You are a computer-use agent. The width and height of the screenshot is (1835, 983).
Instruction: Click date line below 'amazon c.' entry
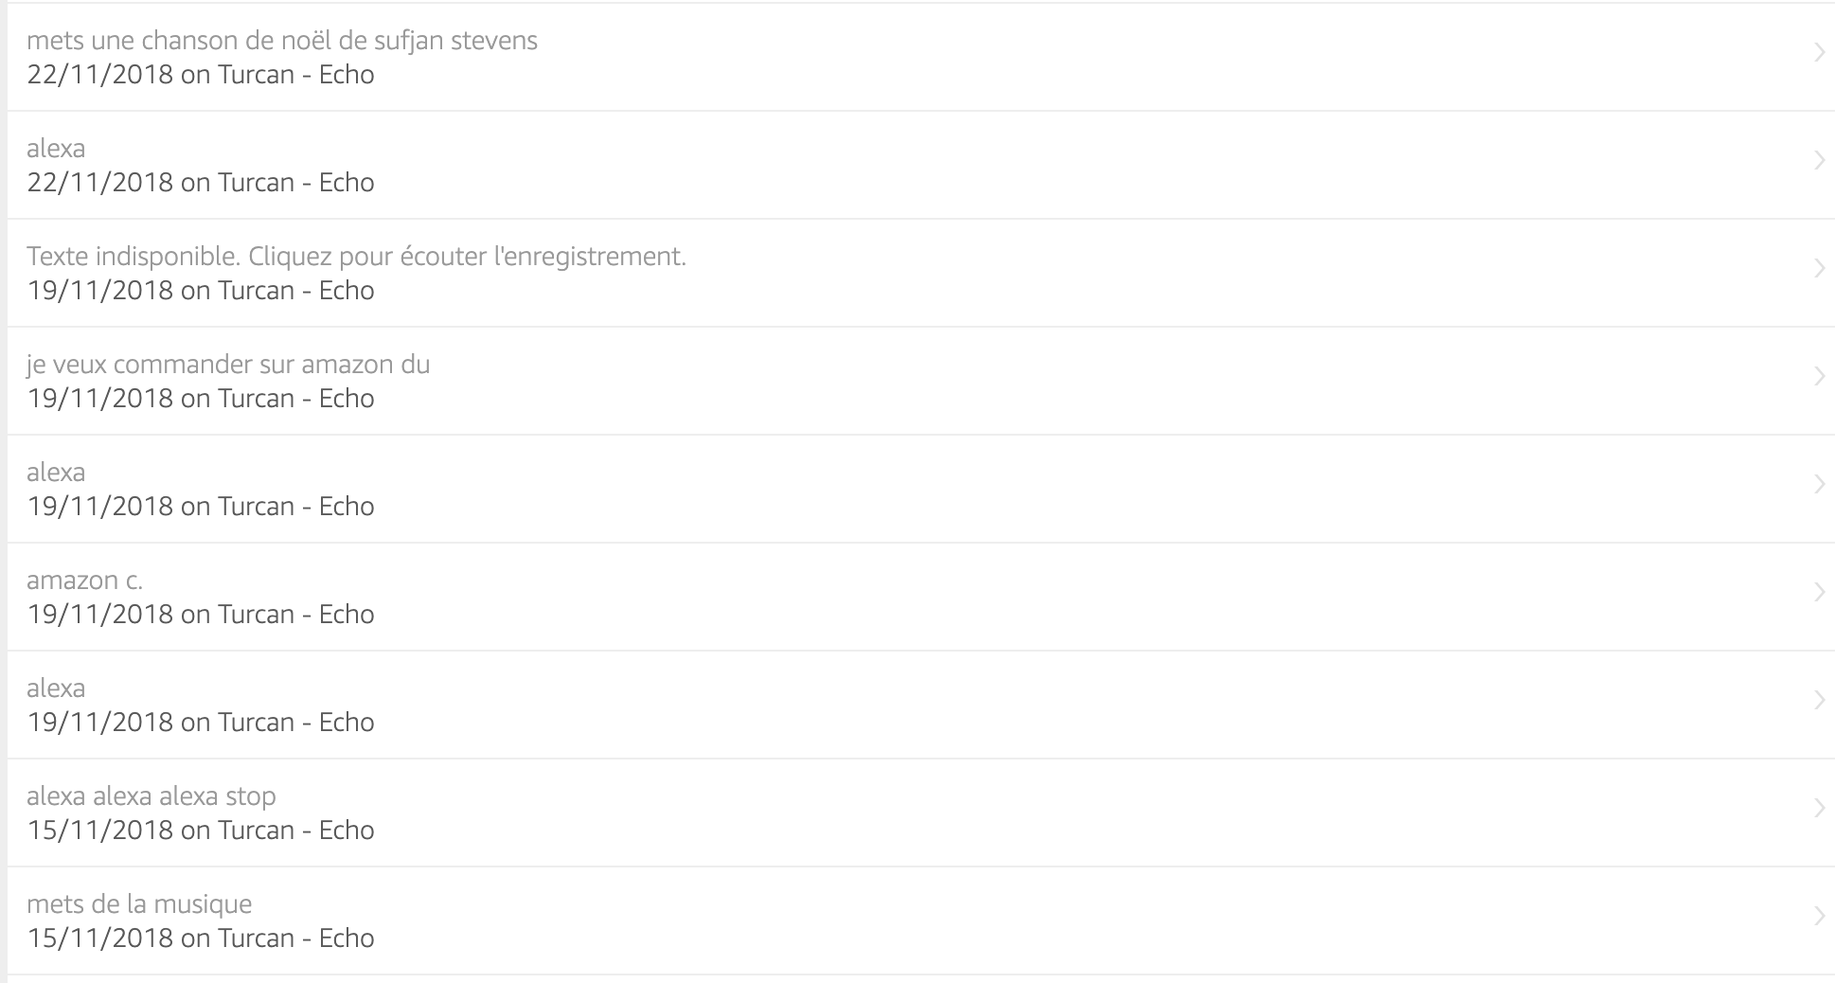pyautogui.click(x=201, y=615)
